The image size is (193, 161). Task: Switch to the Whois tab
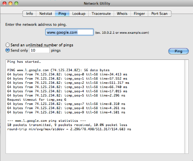pos(122,13)
